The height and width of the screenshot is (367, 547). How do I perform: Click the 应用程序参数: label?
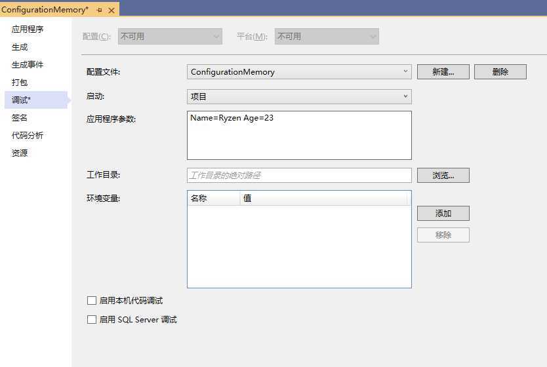(111, 119)
